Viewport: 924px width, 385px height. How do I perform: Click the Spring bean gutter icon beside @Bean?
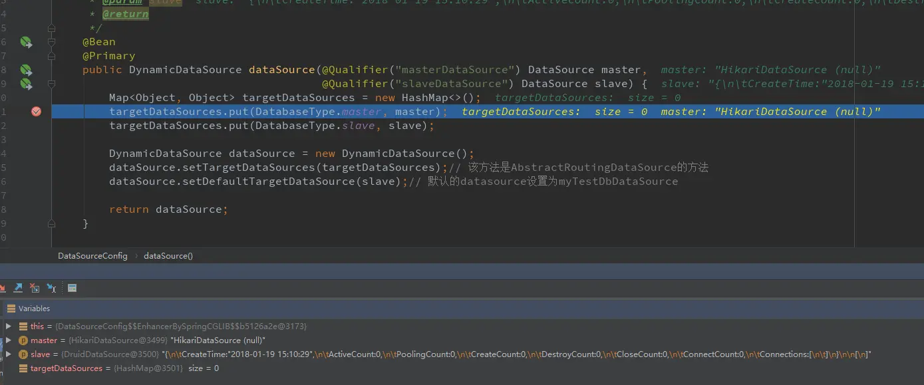[26, 42]
